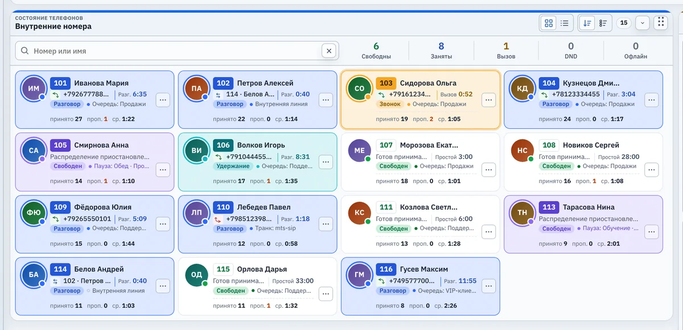Open the chevron dropdown beside the 15 badge

pos(643,23)
